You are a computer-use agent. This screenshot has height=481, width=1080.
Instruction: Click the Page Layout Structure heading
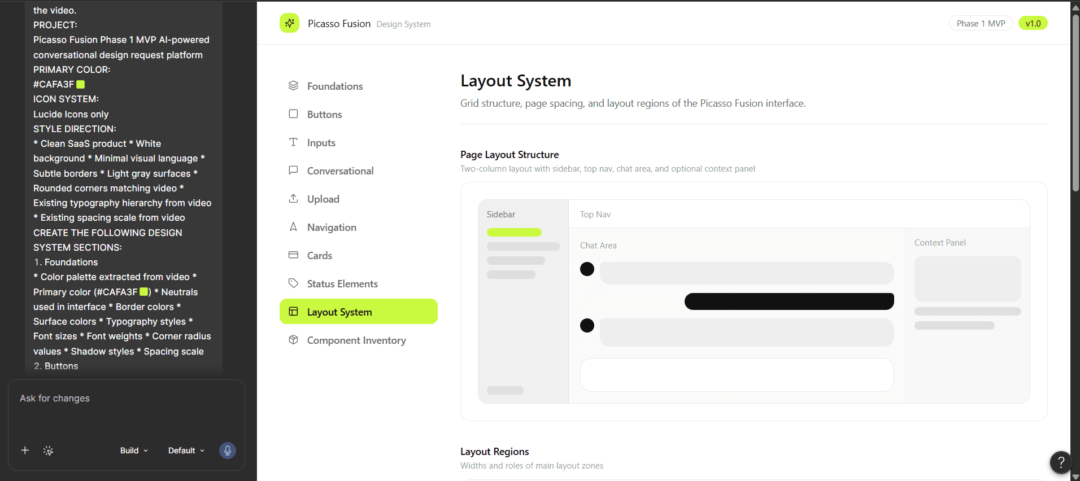click(x=509, y=155)
